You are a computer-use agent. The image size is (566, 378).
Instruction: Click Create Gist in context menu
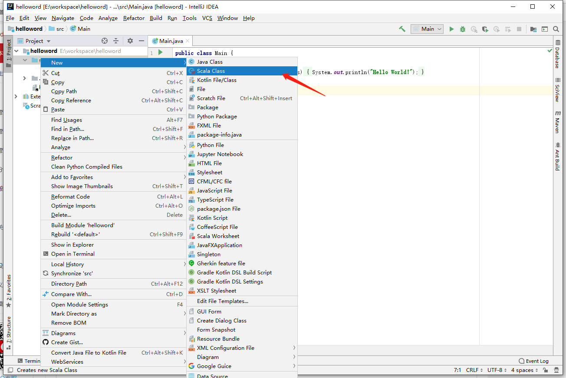[x=113, y=342]
